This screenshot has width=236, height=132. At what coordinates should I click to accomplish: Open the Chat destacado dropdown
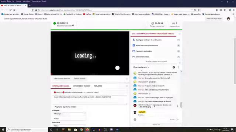[141, 67]
